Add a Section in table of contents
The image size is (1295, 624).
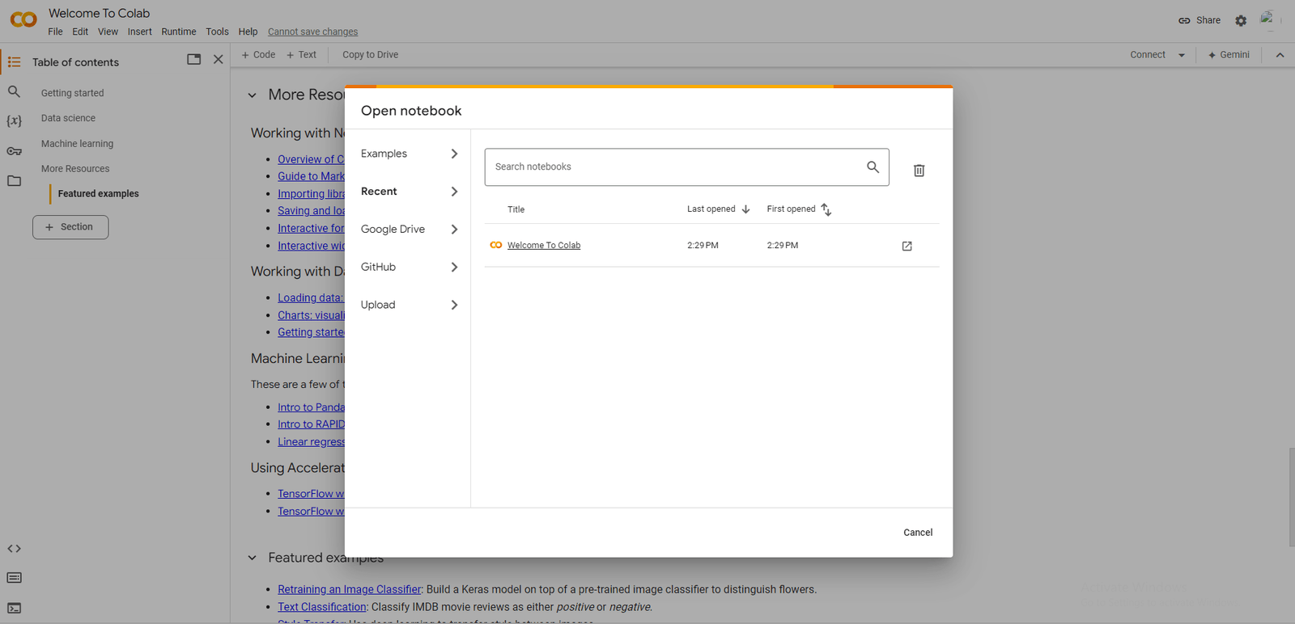pos(70,227)
